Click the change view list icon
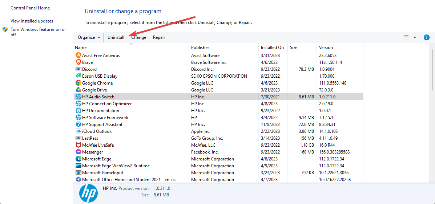Viewport: 435px width, 204px height. [x=406, y=37]
